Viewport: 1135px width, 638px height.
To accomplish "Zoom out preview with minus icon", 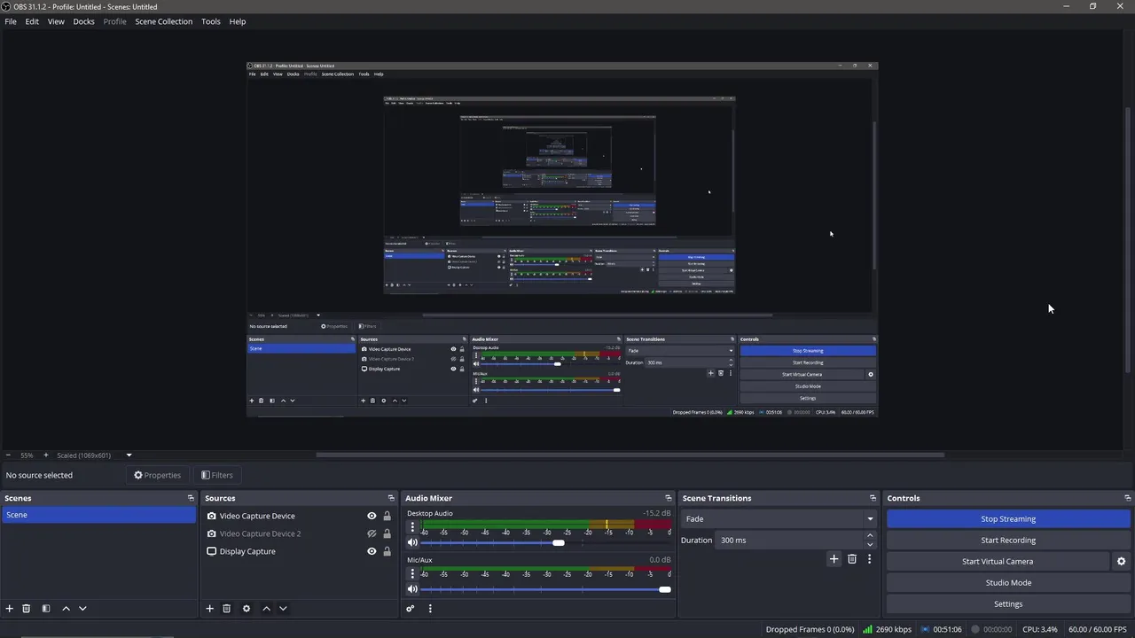I will 8,455.
